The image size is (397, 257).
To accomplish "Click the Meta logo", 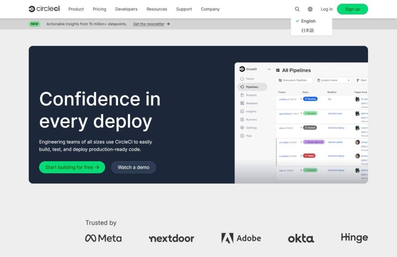I will pos(103,238).
